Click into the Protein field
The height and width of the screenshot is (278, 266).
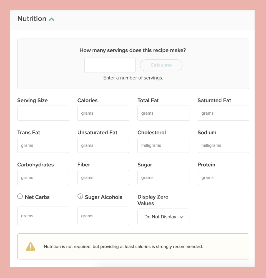223,177
